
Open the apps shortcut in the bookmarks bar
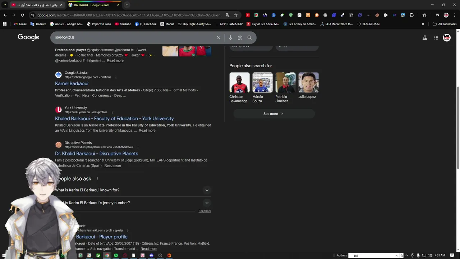click(5, 24)
